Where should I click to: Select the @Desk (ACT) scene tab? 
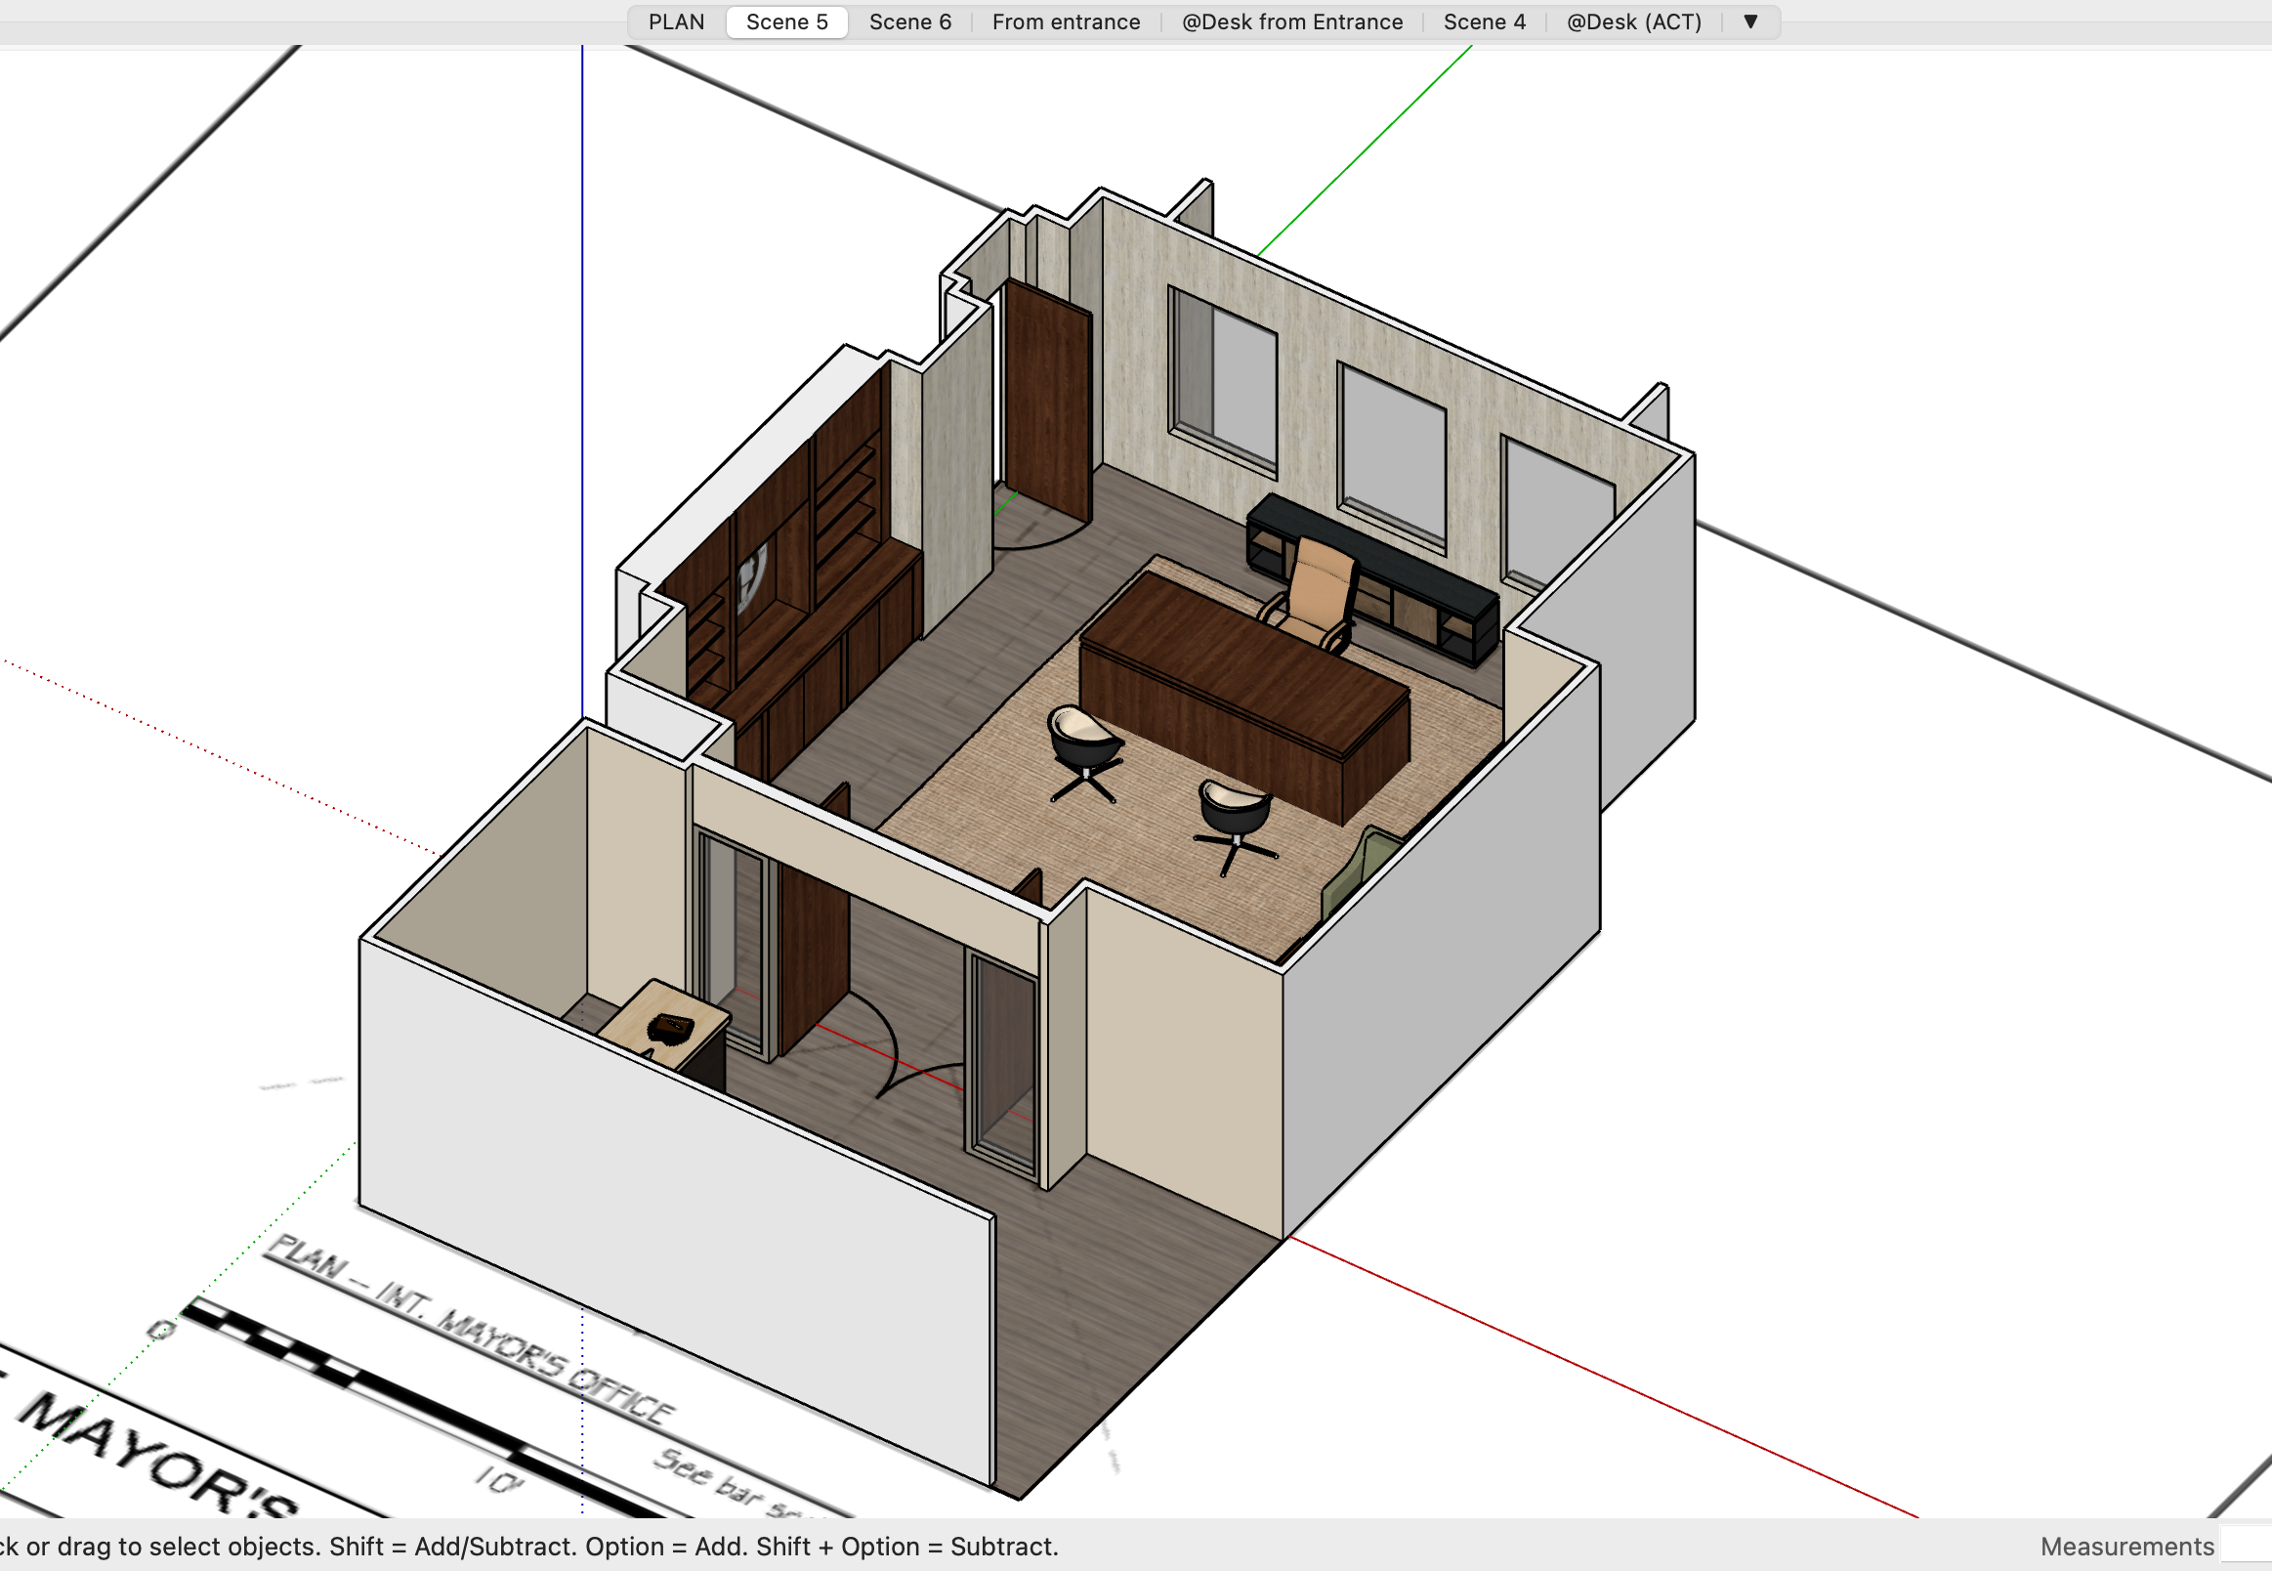1633,21
